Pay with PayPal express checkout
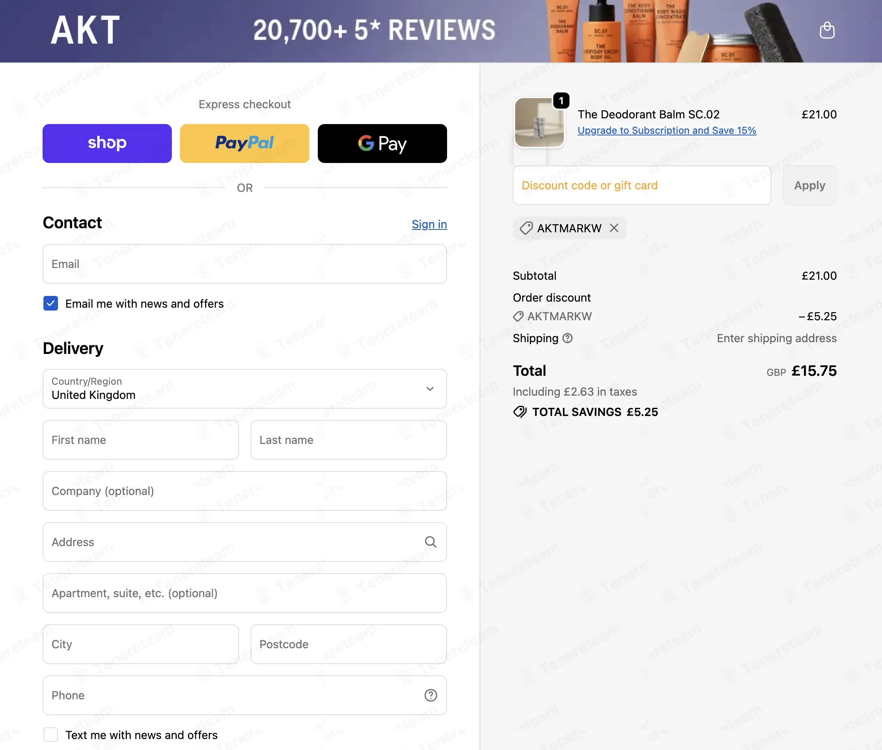Image resolution: width=882 pixels, height=750 pixels. (244, 143)
